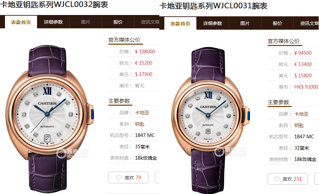Click heart icon beside 喜欢 231
Image resolution: width=319 pixels, height=194 pixels.
point(277,179)
